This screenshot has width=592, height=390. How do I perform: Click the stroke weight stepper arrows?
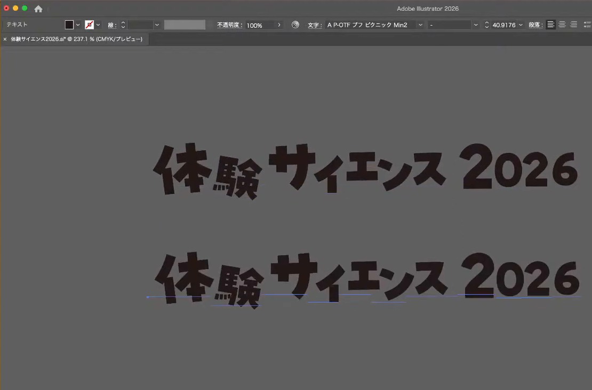(123, 25)
